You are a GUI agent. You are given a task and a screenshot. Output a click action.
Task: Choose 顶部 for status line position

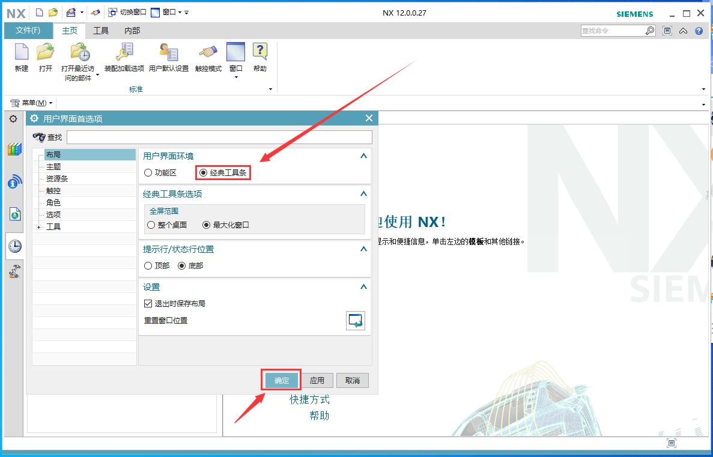(148, 265)
